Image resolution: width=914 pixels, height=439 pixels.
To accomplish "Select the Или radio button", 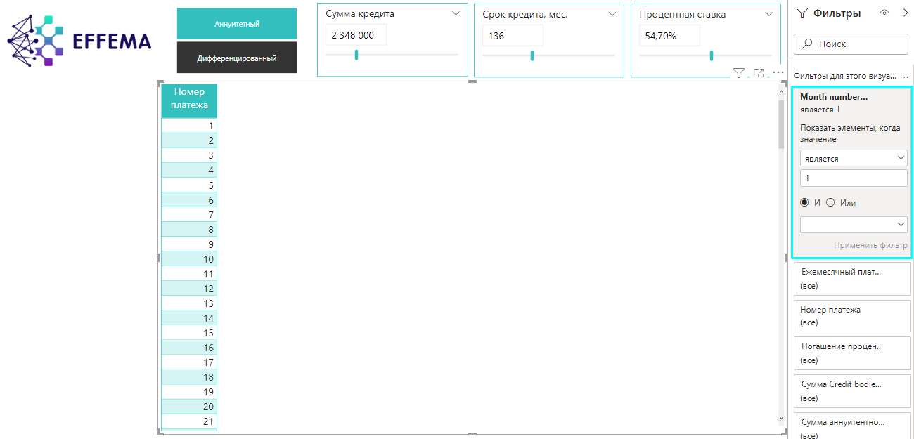I will [x=830, y=202].
